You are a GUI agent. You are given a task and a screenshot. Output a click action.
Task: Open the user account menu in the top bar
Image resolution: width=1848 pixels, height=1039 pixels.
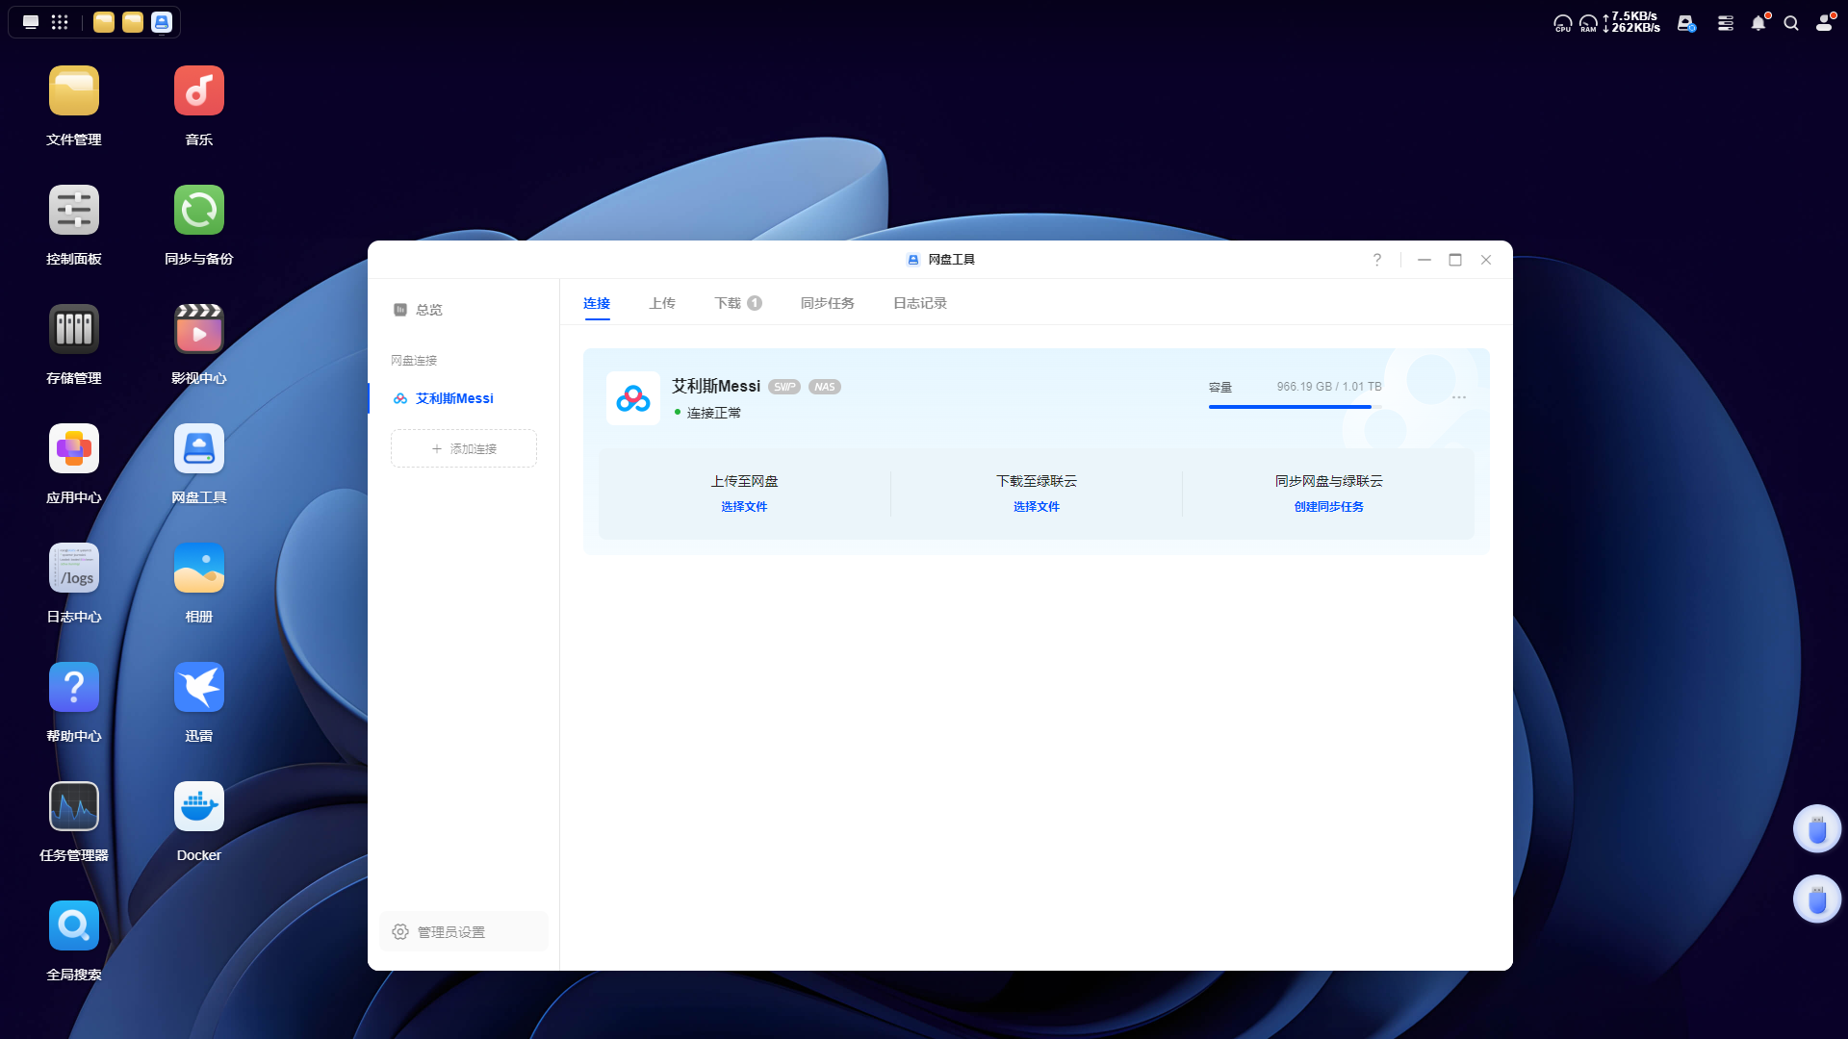1824,23
